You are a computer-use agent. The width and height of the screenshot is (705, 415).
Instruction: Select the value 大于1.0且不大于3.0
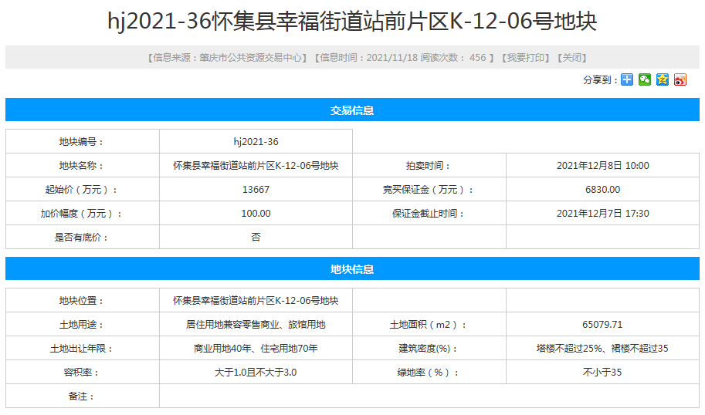pos(256,372)
